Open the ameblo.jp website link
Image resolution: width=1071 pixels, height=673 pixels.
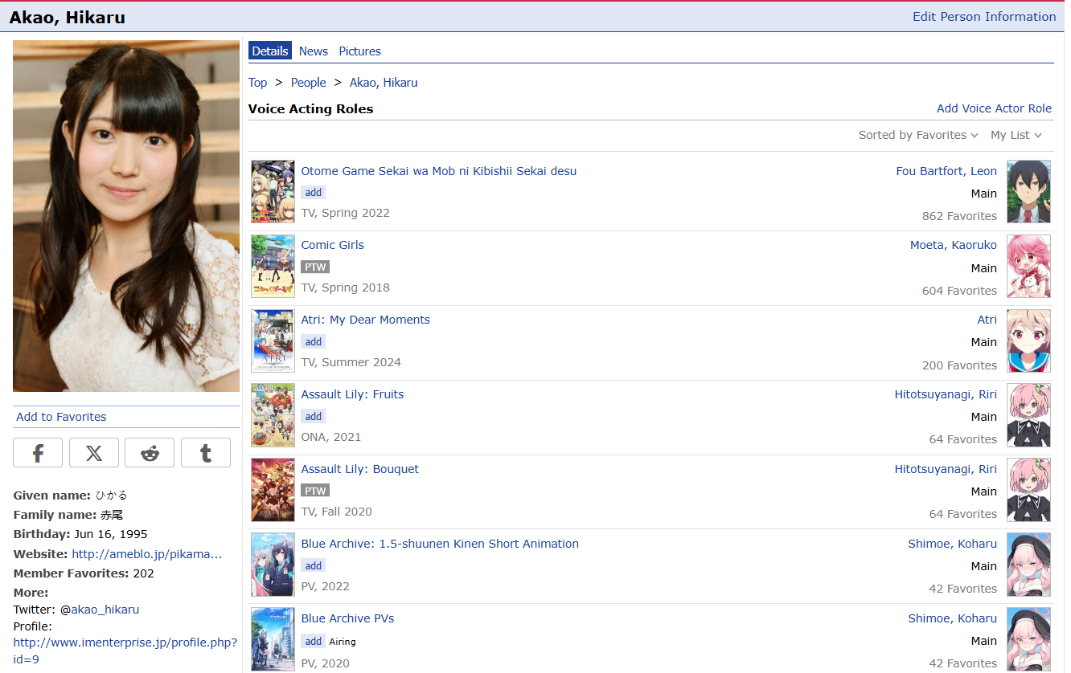pyautogui.click(x=147, y=554)
